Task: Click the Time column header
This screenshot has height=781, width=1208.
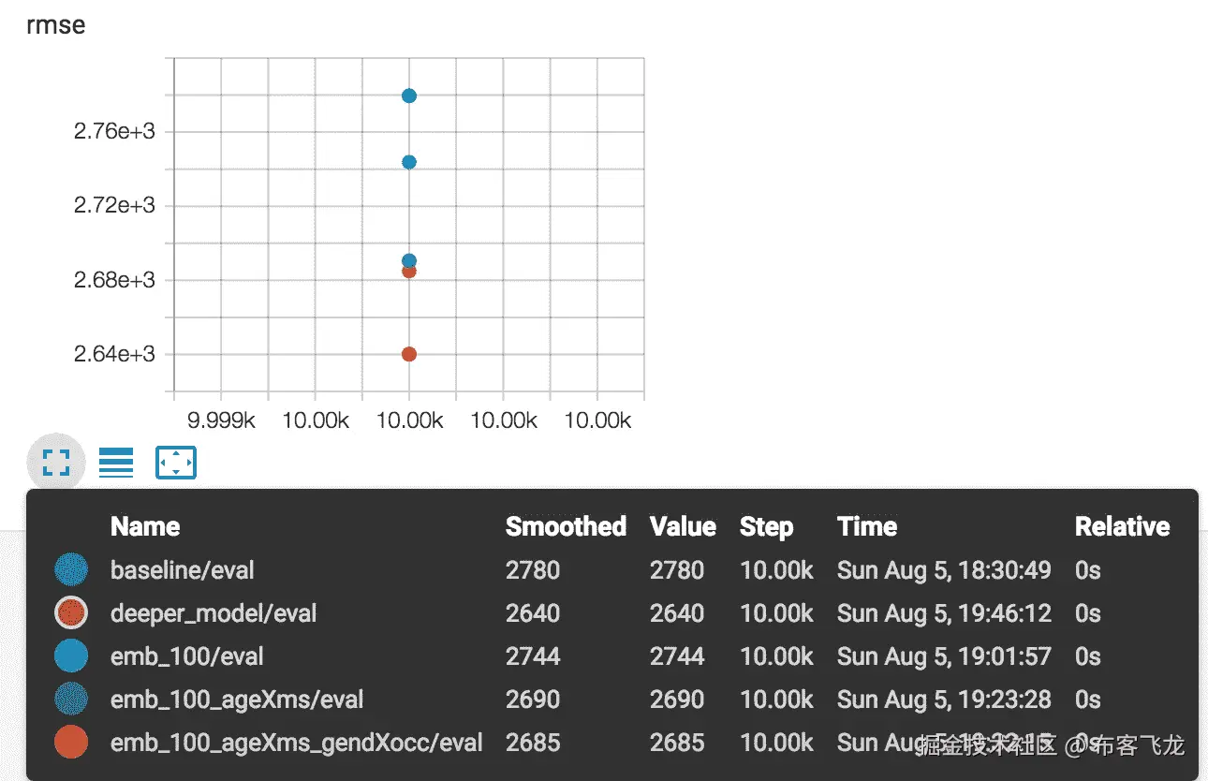Action: 867,526
